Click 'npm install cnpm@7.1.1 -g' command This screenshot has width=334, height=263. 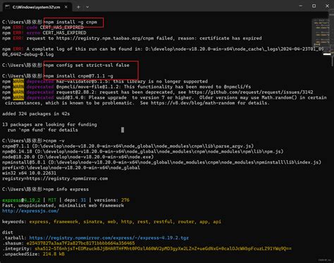tap(79, 76)
